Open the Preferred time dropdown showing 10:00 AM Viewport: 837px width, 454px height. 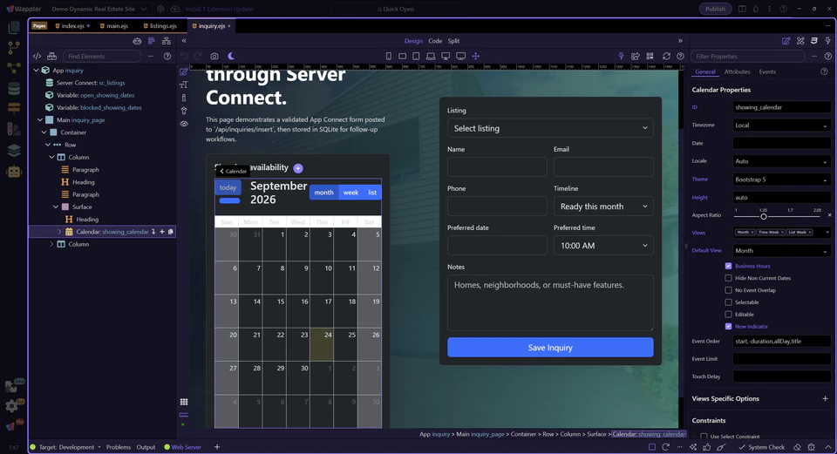tap(603, 246)
